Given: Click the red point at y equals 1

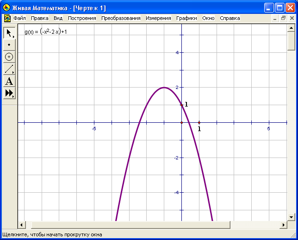Looking at the screenshot, I should (182, 105).
